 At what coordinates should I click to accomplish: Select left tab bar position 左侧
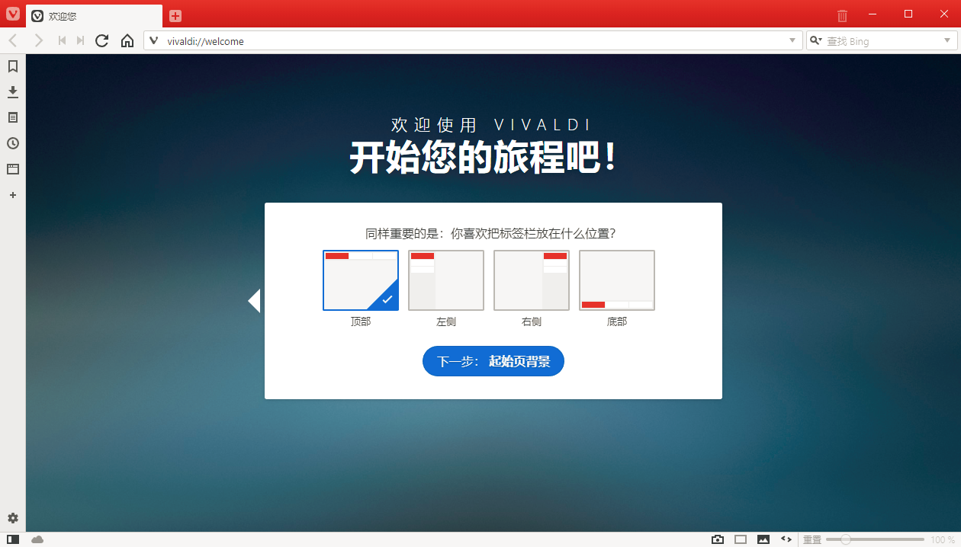click(446, 280)
